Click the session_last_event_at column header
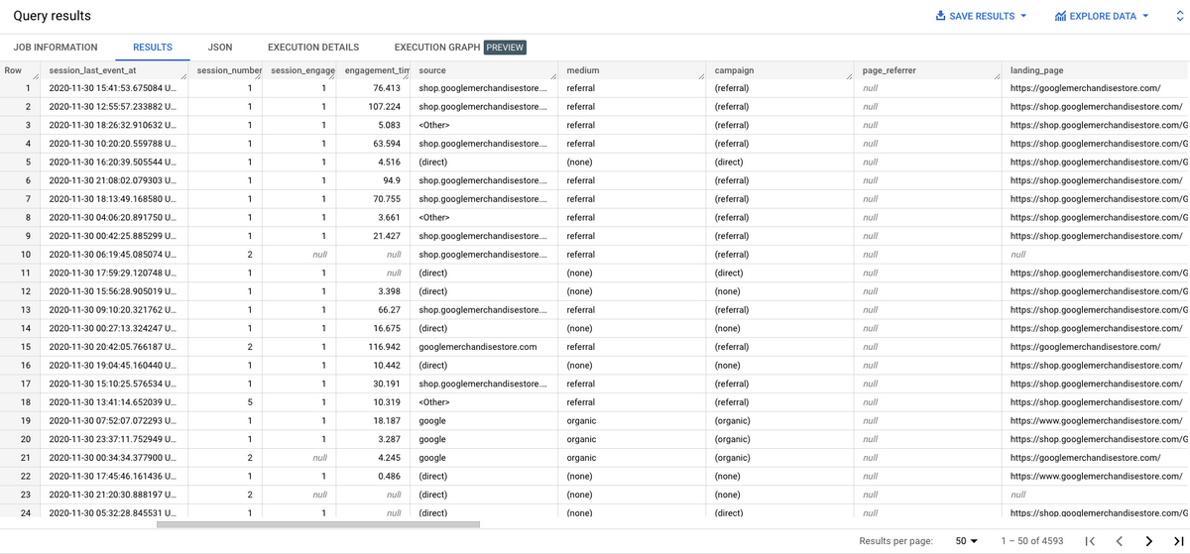Screen dimensions: 1190x554 [99, 70]
